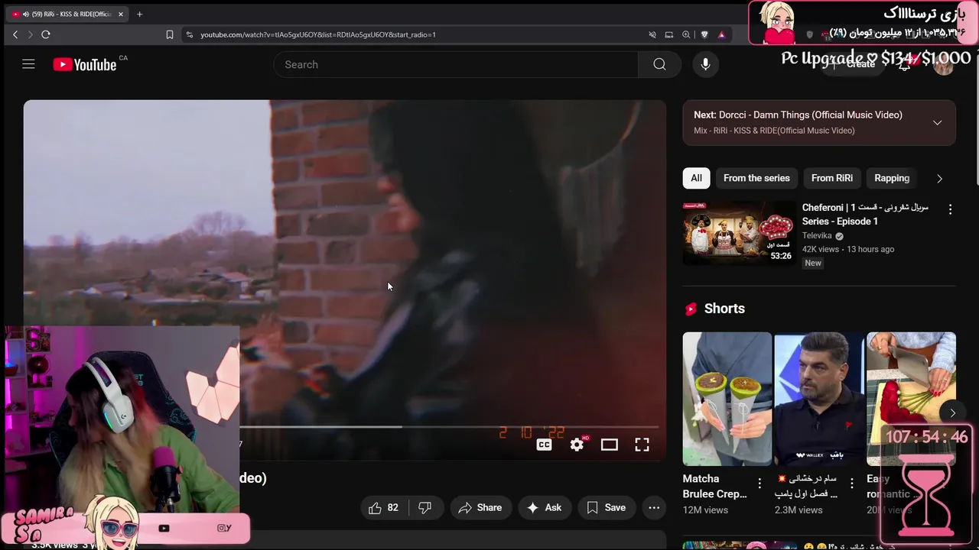
Task: Click '42K views' text on Cheferoni video
Action: [x=821, y=249]
